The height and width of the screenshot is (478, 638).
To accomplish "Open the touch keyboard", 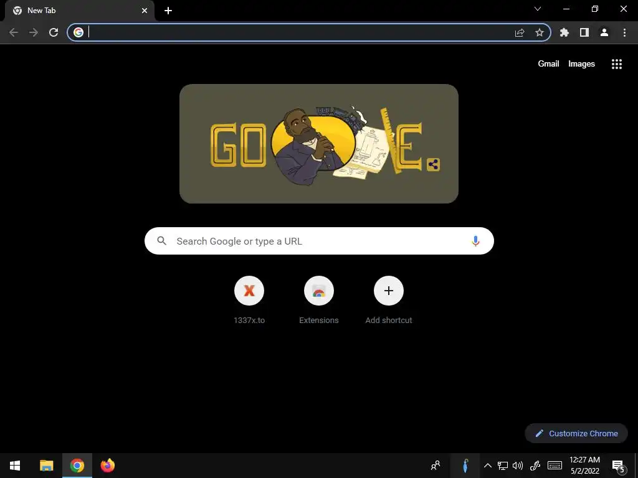I will [555, 466].
